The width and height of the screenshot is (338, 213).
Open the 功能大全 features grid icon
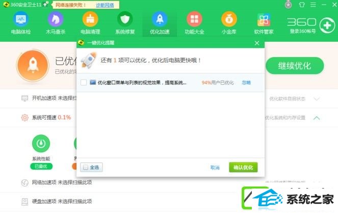pos(194,19)
